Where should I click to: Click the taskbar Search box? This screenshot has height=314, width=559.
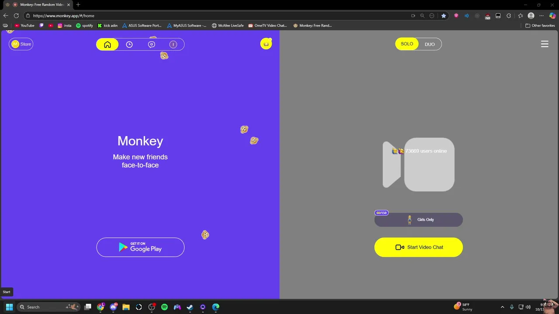coord(48,307)
